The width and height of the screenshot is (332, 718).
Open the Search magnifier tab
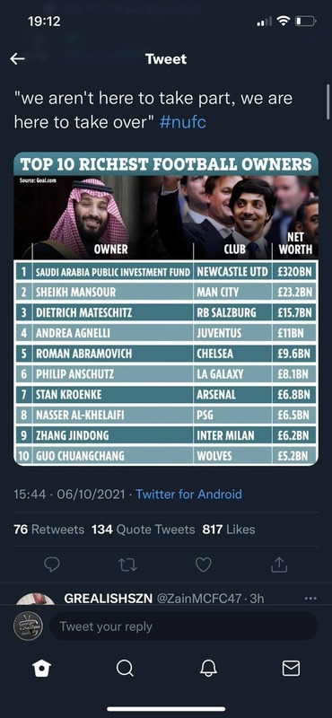(125, 669)
